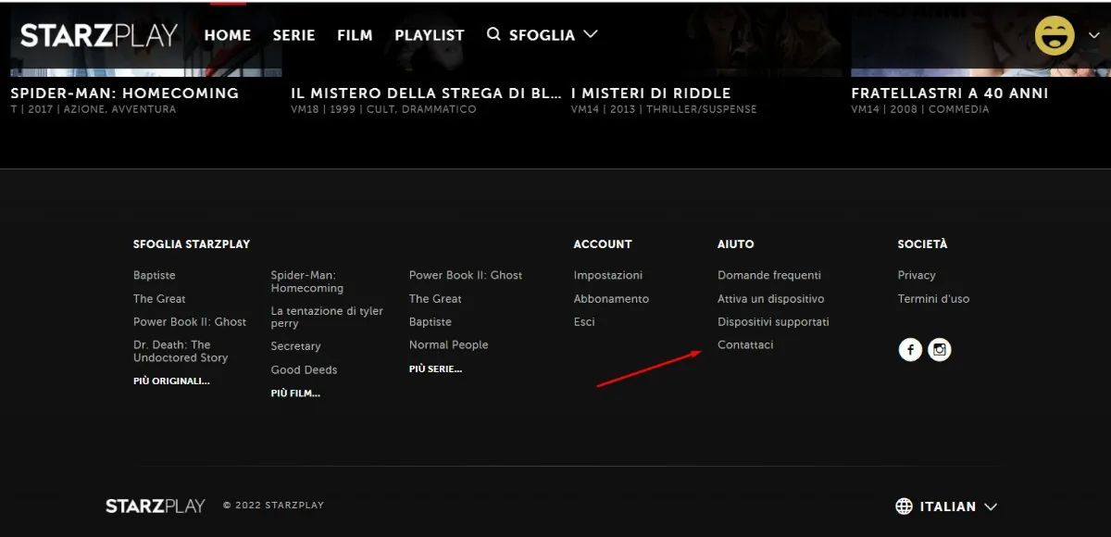Click the STARZPLAY logo in header
This screenshot has width=1111, height=537.
tap(99, 35)
